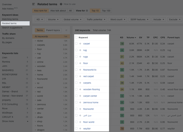Screen dimensions: 183x132
Task: Check the box for rug
Action: tap(76, 50)
